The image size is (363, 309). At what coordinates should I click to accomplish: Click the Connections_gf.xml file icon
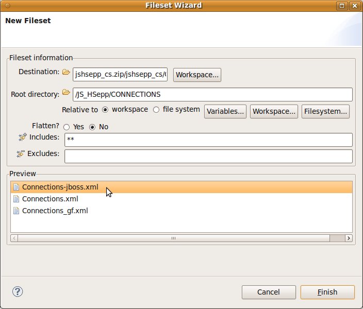click(x=16, y=211)
